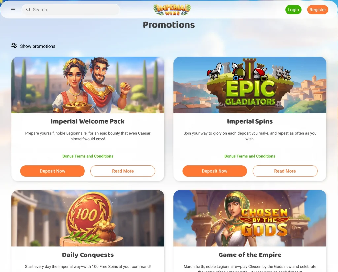Click the search magnifier icon
338x272 pixels.
click(x=28, y=10)
